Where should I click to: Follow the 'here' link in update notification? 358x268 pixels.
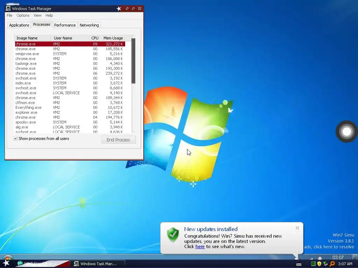point(200,246)
